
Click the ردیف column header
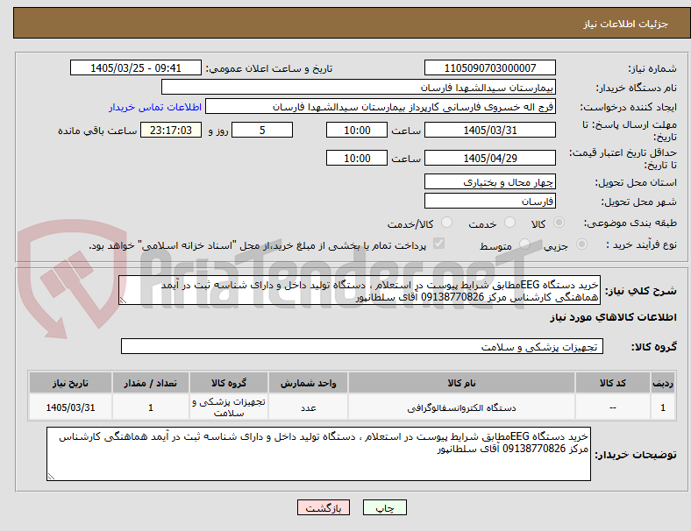tap(662, 383)
